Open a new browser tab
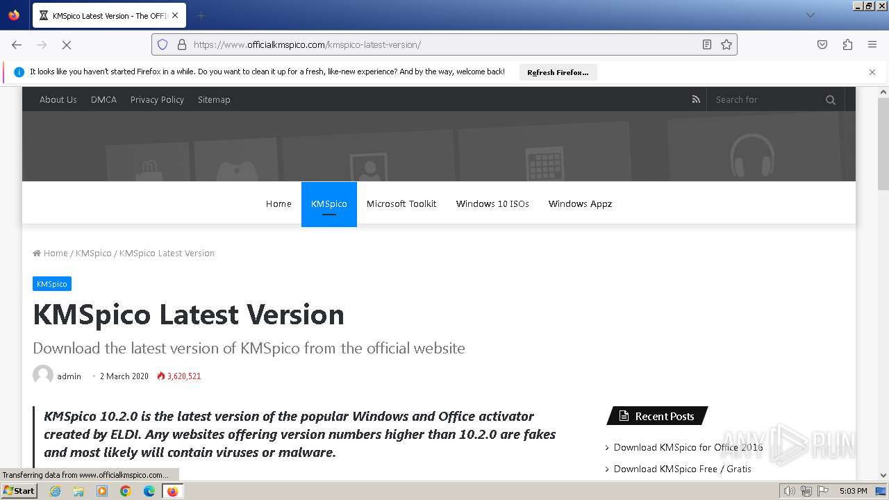This screenshot has width=889, height=500. coord(201,15)
